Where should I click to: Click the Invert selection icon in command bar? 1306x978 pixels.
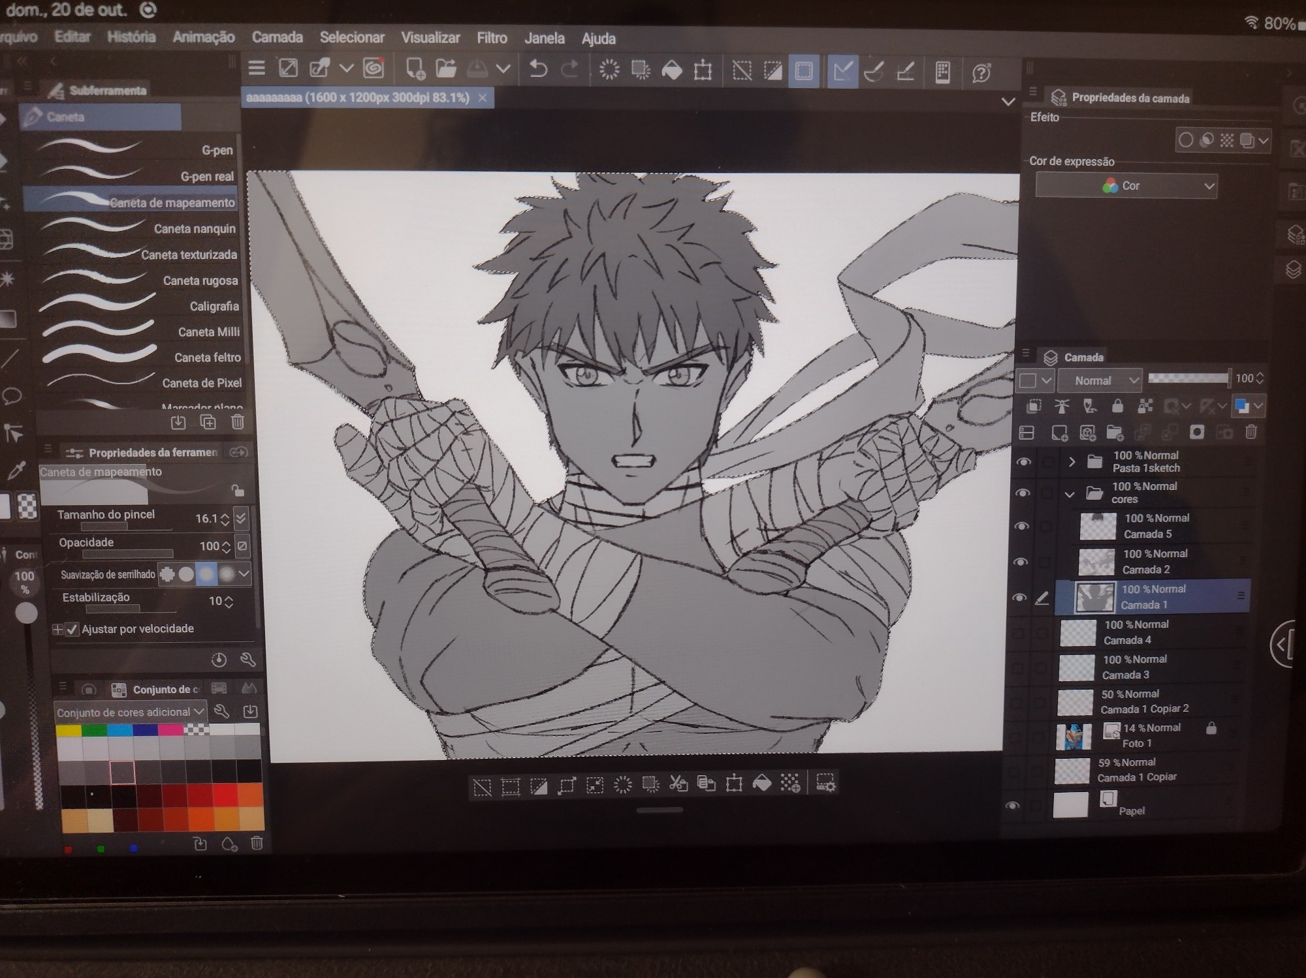point(772,71)
